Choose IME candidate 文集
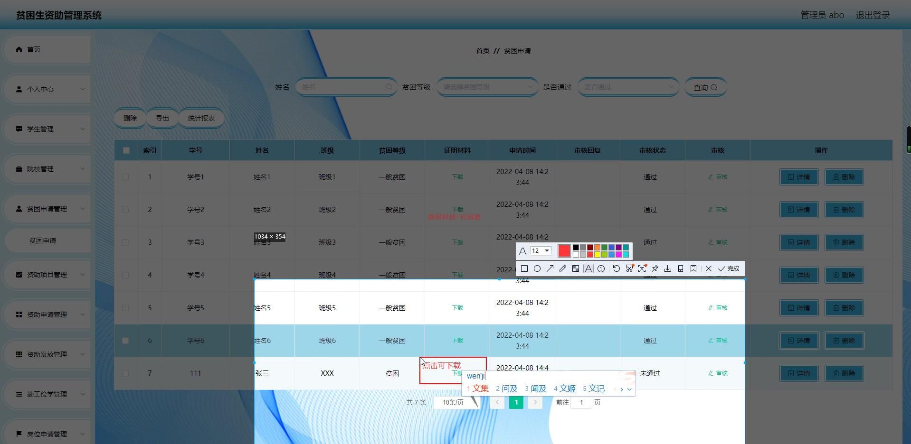 (x=478, y=389)
